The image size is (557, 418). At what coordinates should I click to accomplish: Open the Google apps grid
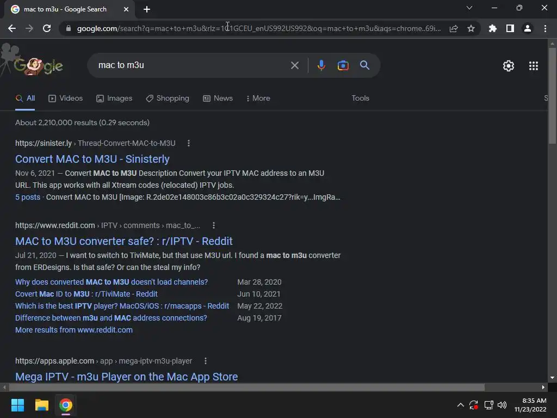[x=533, y=66]
